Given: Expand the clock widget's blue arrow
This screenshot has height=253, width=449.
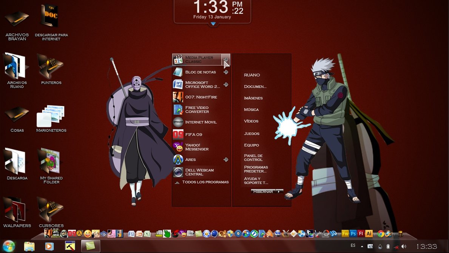Looking at the screenshot, I should pos(213,24).
